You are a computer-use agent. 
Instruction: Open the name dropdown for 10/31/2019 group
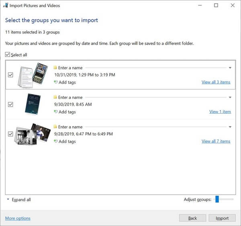coord(230,68)
